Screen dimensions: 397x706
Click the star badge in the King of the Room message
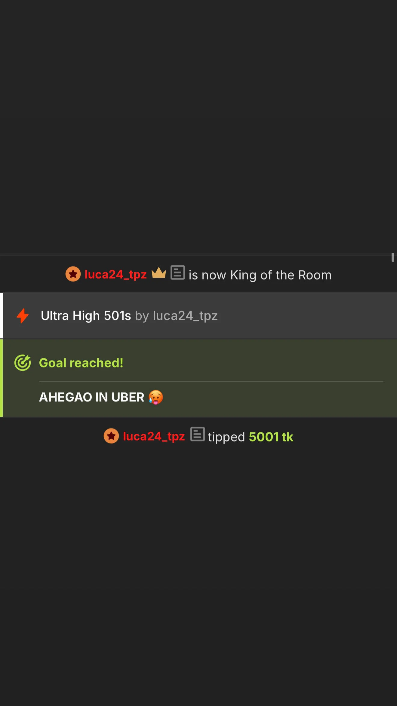tap(73, 274)
